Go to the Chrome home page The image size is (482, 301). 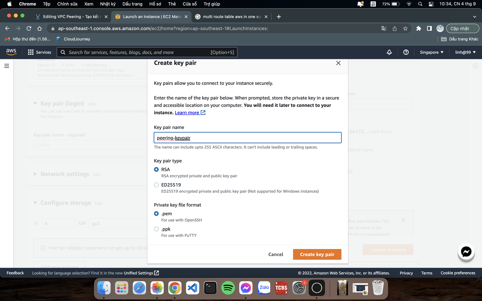[x=39, y=28]
